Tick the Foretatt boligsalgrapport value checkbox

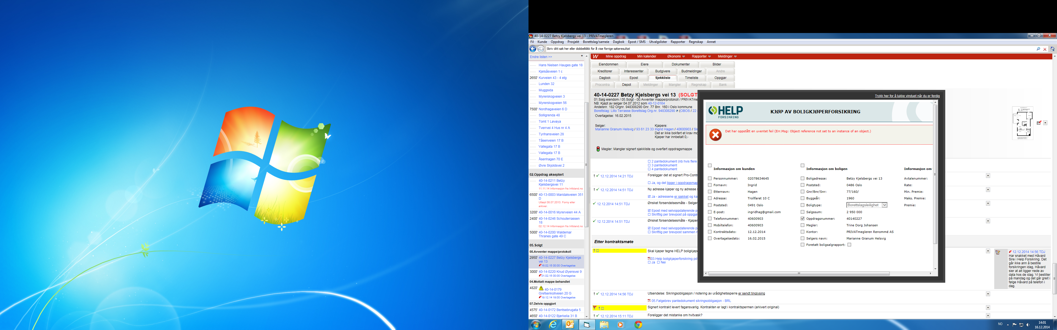[x=849, y=245]
